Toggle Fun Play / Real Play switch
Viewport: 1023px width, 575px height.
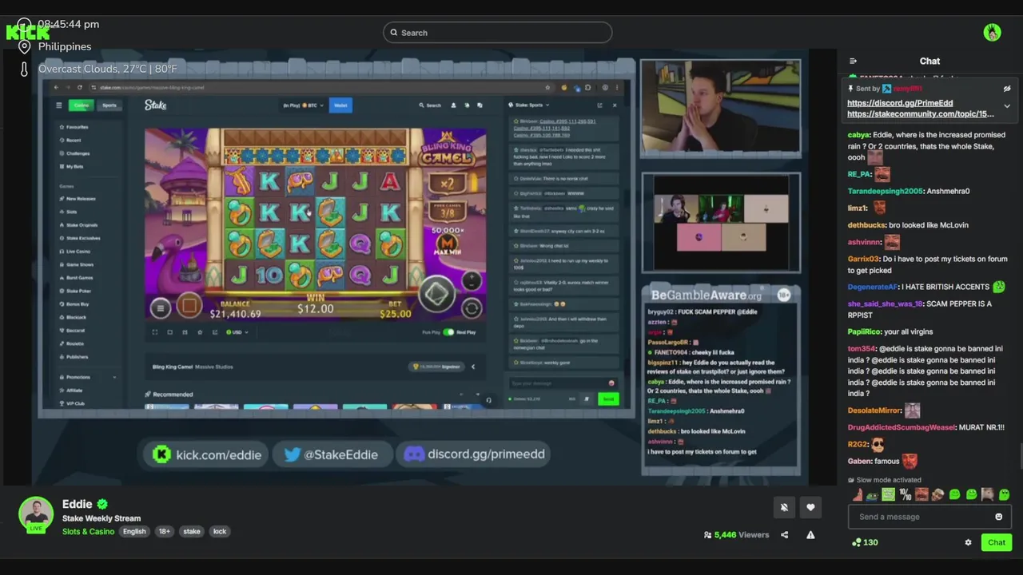click(x=448, y=332)
